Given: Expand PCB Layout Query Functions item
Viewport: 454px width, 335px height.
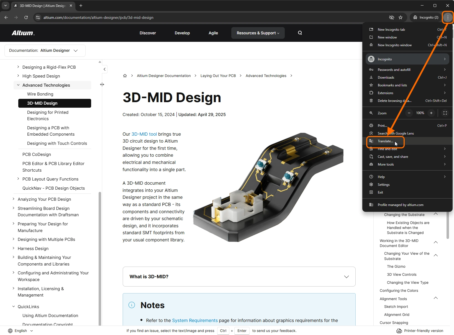Looking at the screenshot, I should tap(18, 179).
